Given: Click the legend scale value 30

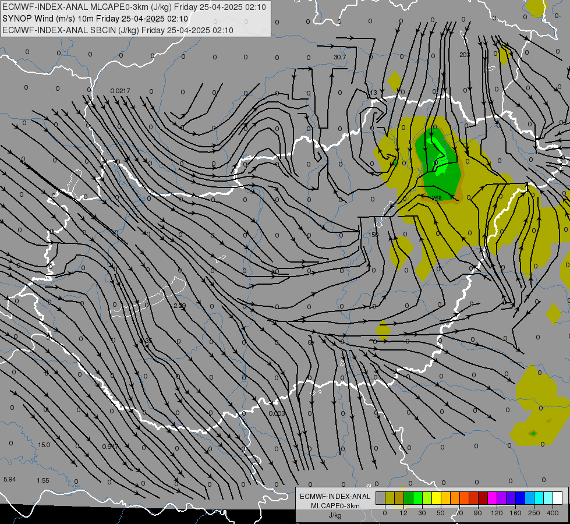Looking at the screenshot, I should coord(422,513).
